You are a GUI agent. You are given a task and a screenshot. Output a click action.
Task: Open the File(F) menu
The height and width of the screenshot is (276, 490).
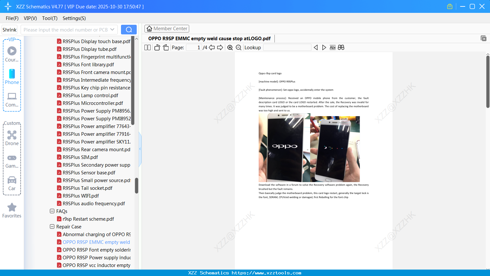pos(12,18)
